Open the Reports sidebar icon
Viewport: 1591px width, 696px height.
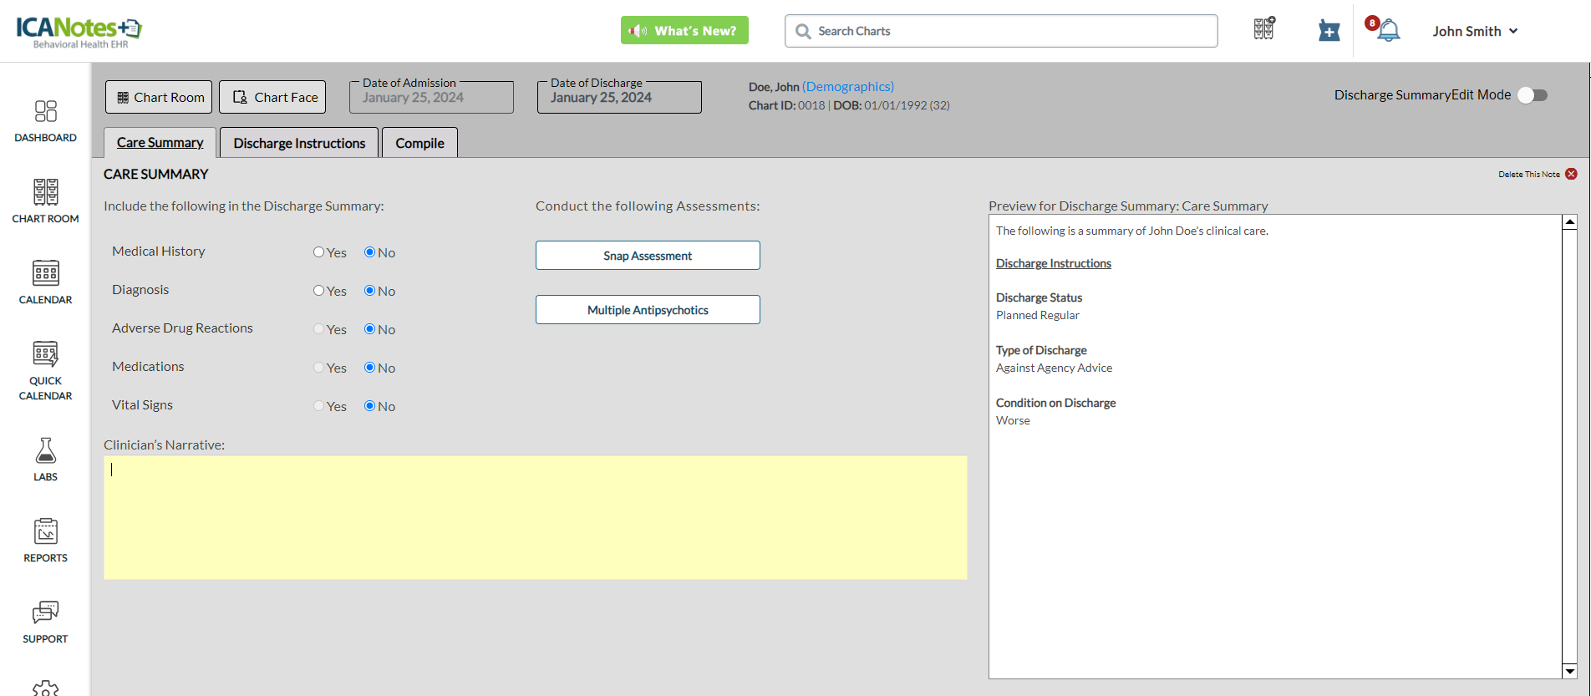pyautogui.click(x=45, y=532)
